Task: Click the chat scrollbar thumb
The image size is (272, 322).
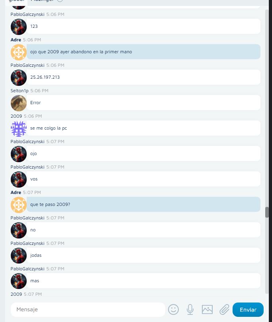Action: 267,212
